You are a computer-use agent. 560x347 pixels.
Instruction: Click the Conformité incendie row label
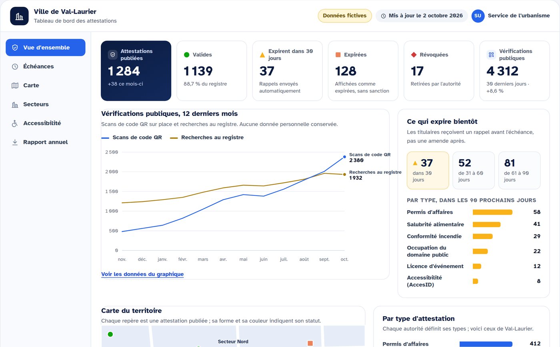pos(434,236)
